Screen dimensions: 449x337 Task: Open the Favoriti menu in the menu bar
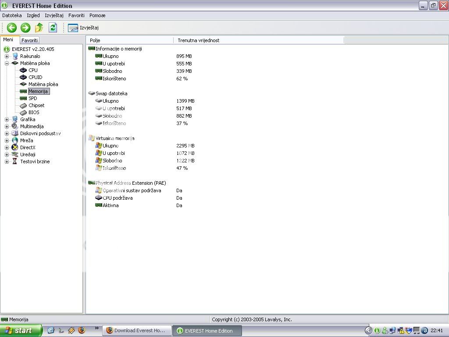pos(76,15)
